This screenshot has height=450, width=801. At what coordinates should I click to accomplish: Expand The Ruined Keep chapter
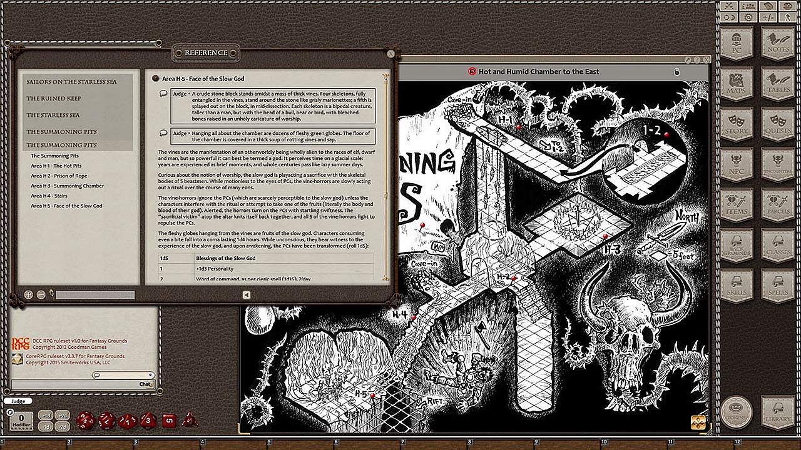[x=54, y=99]
